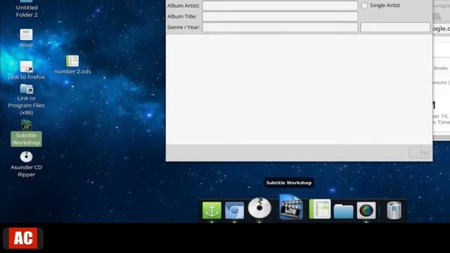Click the disabled Rip button
This screenshot has height=253, width=450.
[420, 153]
